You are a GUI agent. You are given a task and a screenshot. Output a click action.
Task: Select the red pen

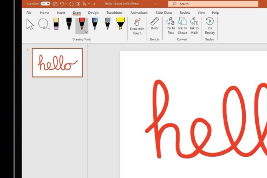click(82, 24)
